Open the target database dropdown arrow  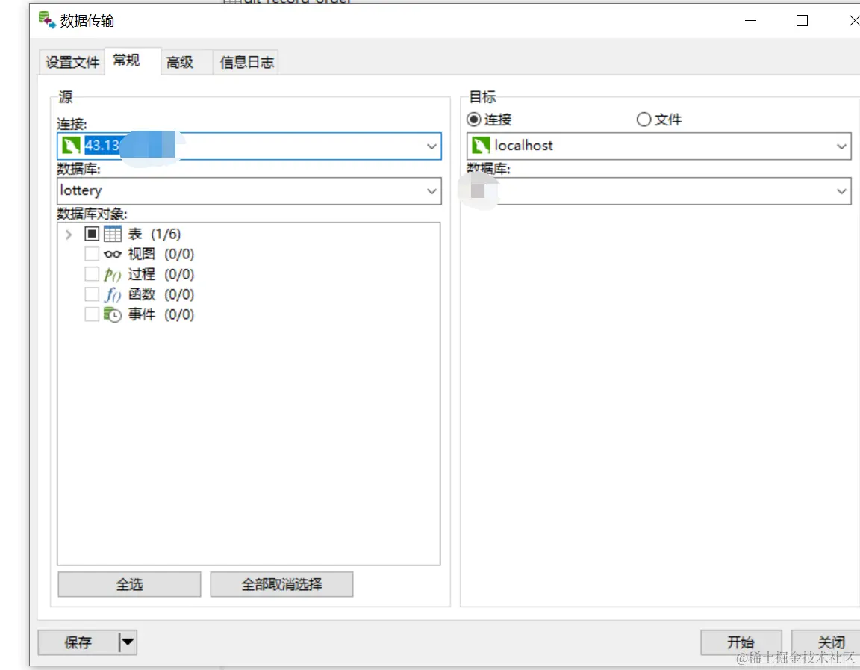coord(841,191)
